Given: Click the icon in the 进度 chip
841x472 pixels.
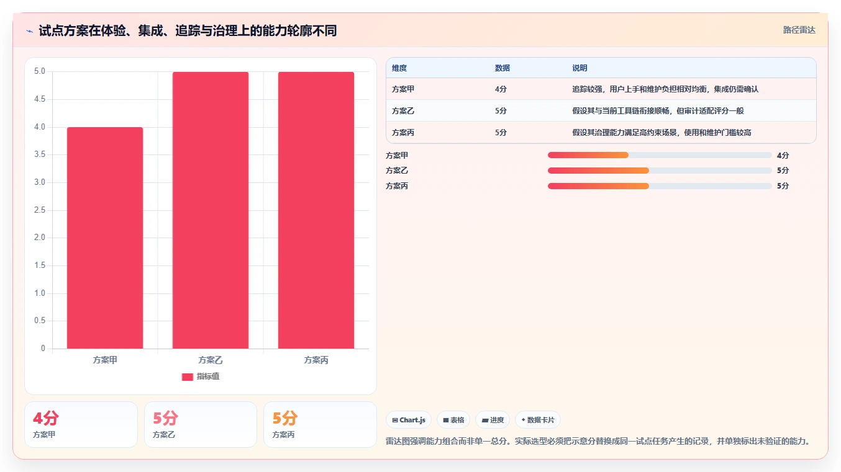Looking at the screenshot, I should [484, 420].
